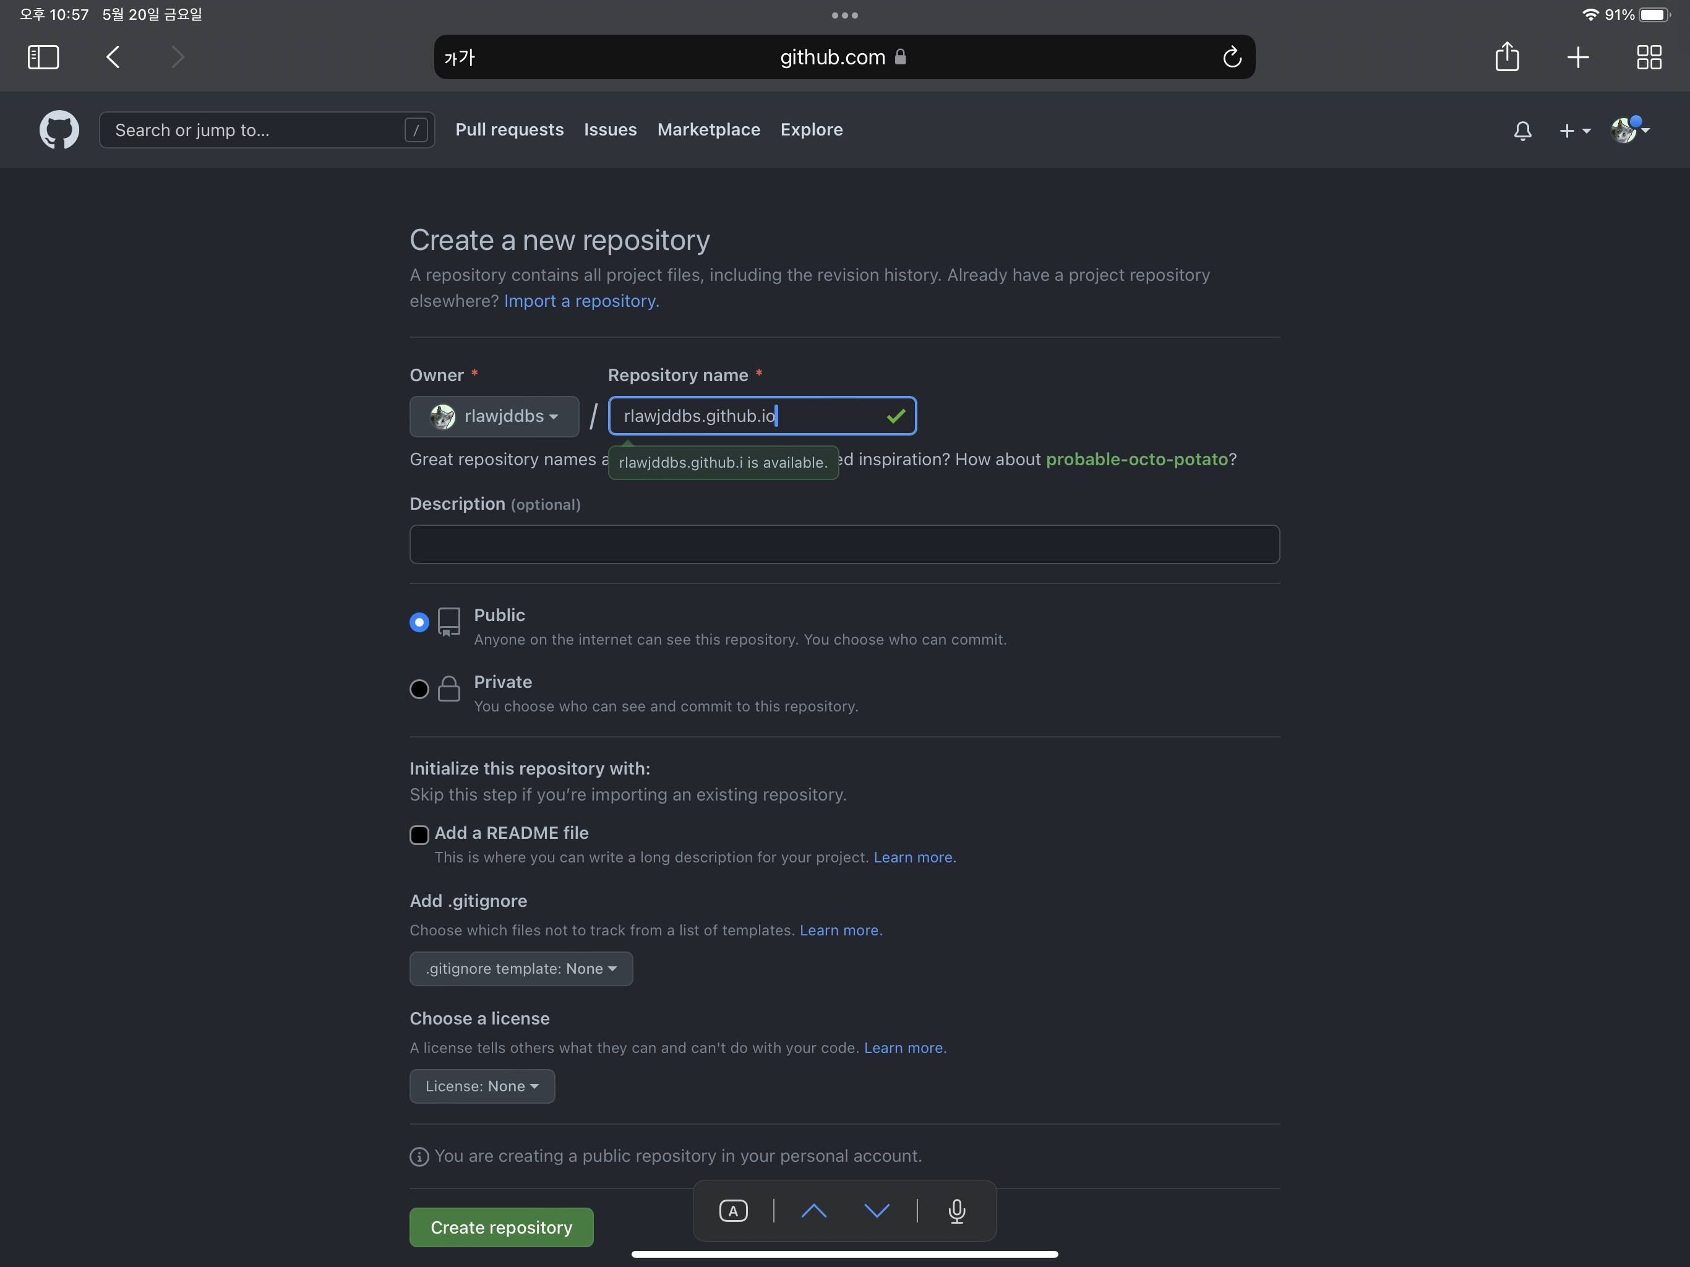Open Pull requests in the header
The width and height of the screenshot is (1690, 1267).
pyautogui.click(x=510, y=130)
